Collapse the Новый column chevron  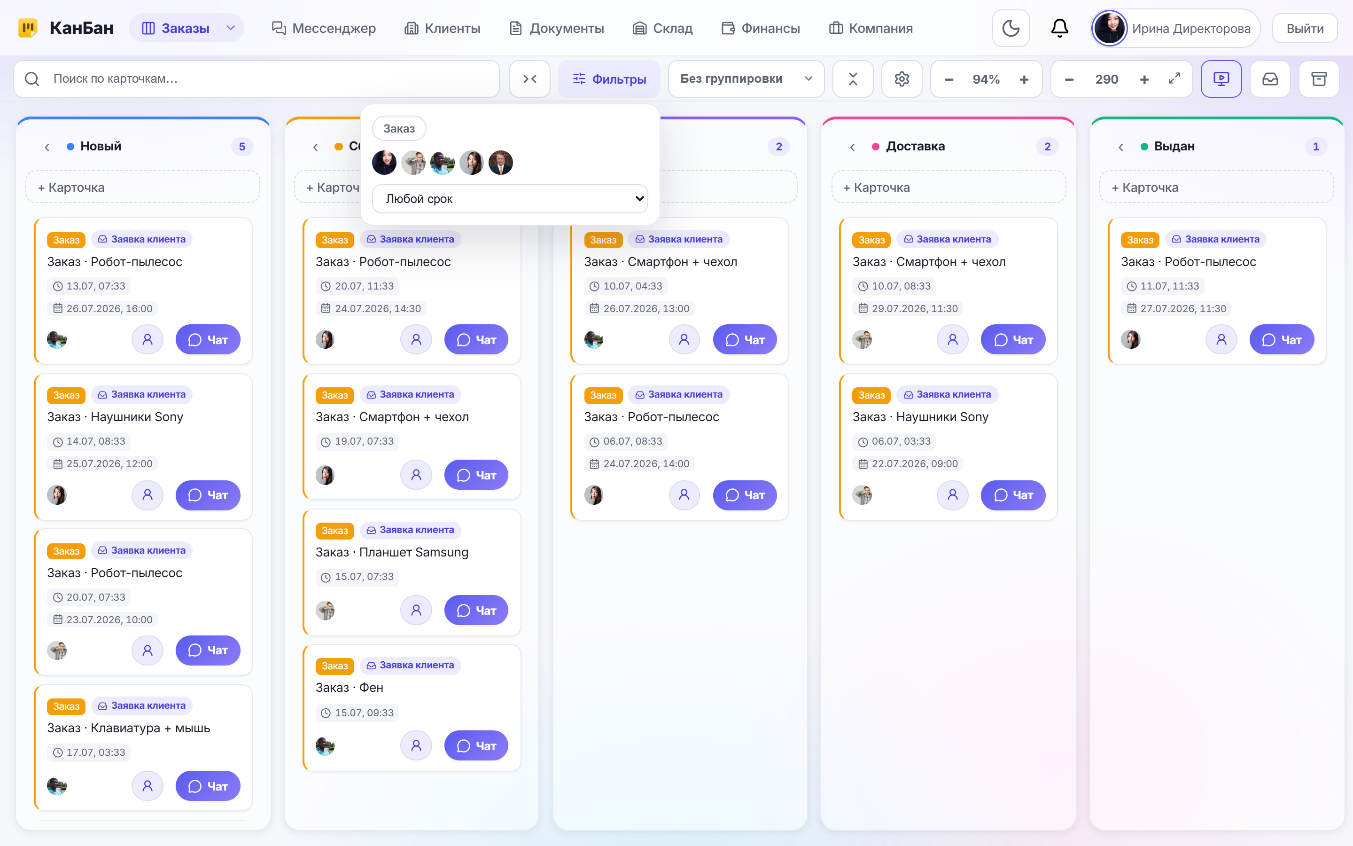coord(47,147)
